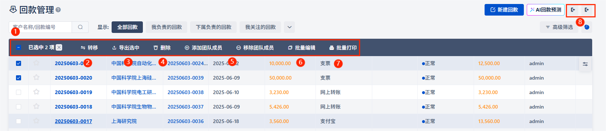This screenshot has height=131, width=606.
Task: Switch to 我负责的回款 tab
Action: (x=167, y=27)
